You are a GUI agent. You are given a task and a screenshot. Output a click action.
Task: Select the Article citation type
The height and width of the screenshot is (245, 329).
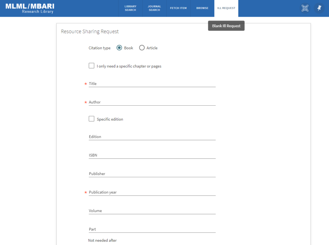[x=142, y=48]
